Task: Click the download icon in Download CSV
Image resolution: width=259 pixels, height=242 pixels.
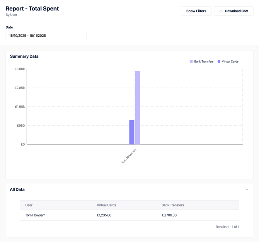Action: point(221,11)
